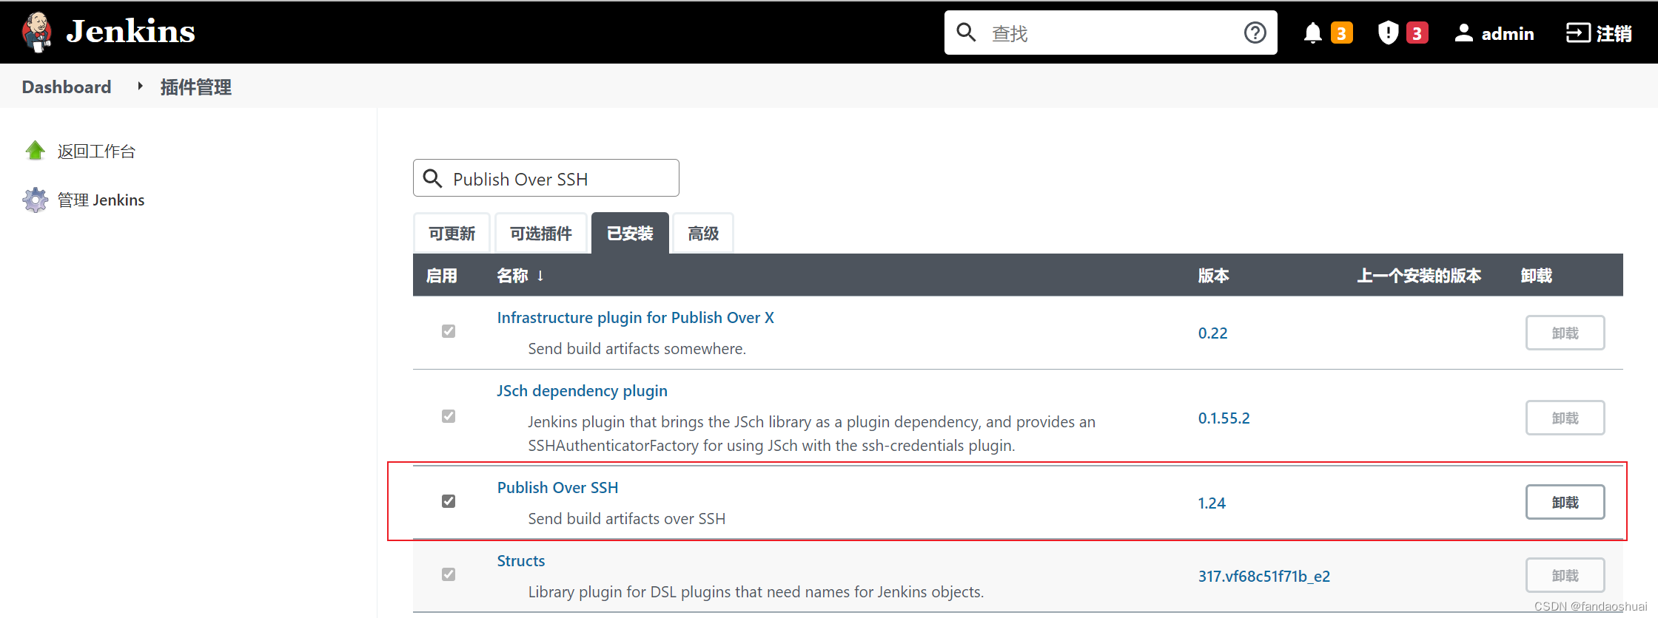Click 'Send build artifacts over SSH' description
Image resolution: width=1658 pixels, height=618 pixels.
(627, 518)
